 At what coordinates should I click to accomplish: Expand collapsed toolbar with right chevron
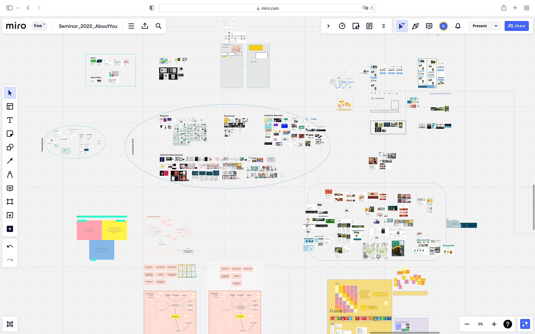[x=328, y=26]
